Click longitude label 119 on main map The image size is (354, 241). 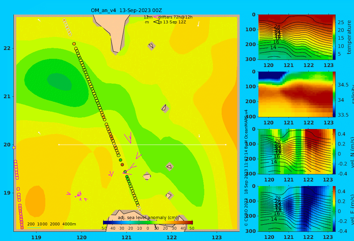[36, 237]
